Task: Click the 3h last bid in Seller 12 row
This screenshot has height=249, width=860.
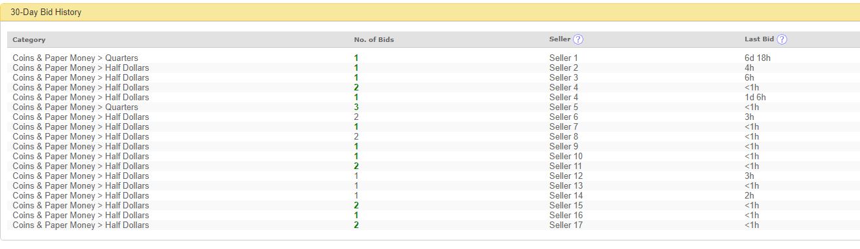Action: point(749,176)
